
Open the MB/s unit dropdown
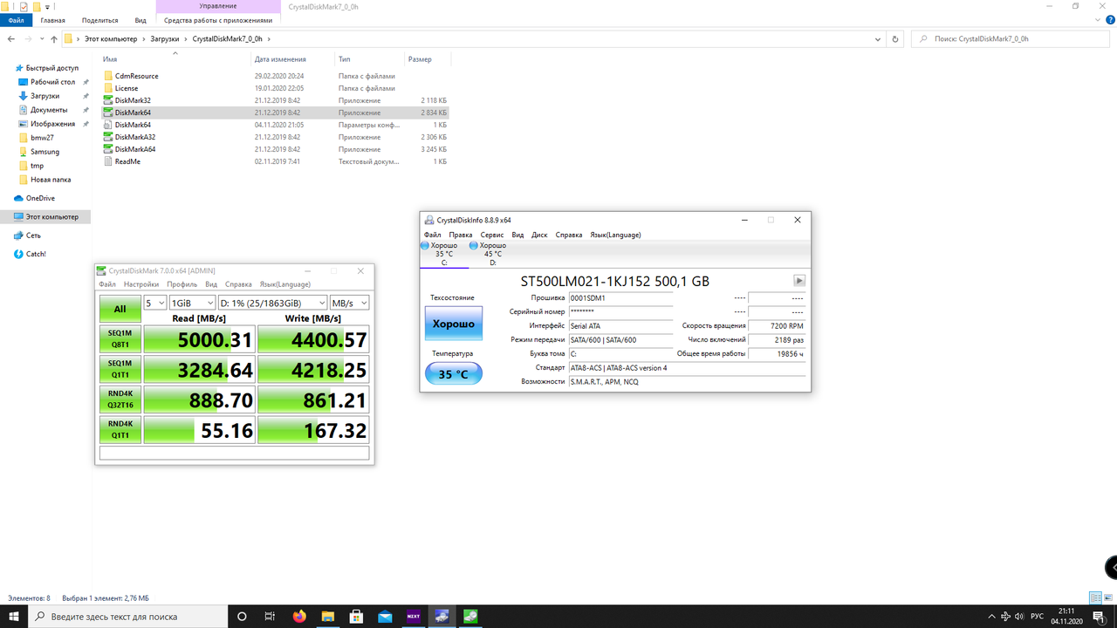[x=349, y=303]
